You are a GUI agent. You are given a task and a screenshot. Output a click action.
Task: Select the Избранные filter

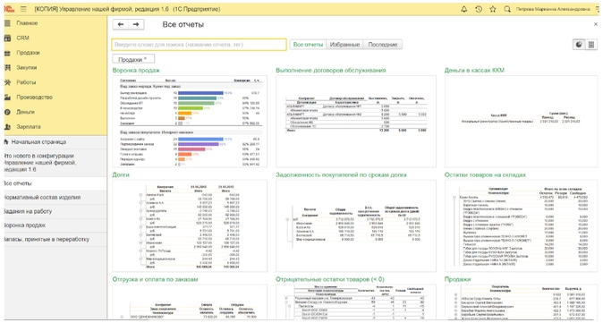[344, 45]
